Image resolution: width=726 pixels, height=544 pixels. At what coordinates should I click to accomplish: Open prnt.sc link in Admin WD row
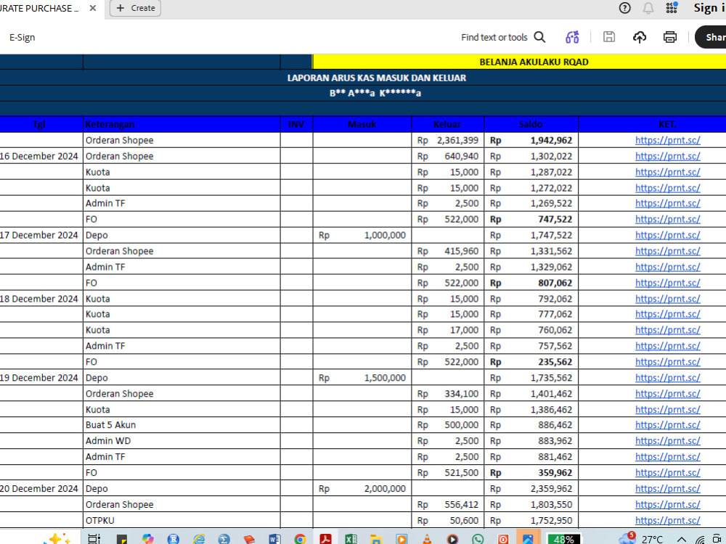[667, 441]
